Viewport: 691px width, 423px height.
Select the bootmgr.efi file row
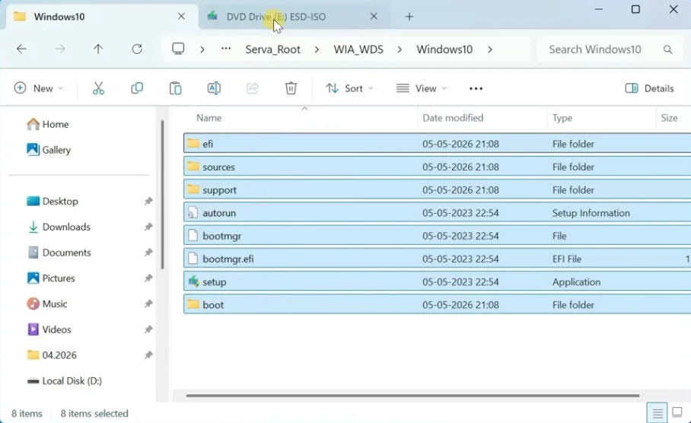coord(437,259)
